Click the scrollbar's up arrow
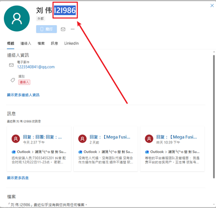This screenshot has width=216, height=208. [214, 52]
